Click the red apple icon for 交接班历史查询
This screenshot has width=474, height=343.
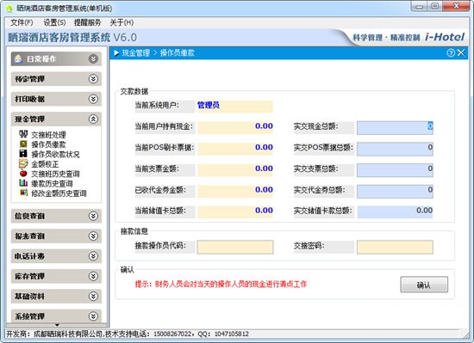23,174
